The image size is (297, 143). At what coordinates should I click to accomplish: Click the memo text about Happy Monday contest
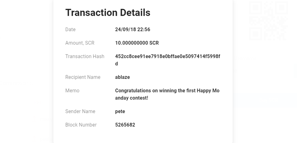point(167,94)
